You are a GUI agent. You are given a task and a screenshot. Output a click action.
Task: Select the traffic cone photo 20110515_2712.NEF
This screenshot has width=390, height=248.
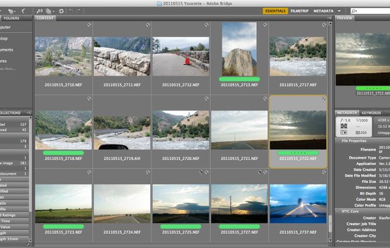click(x=181, y=56)
